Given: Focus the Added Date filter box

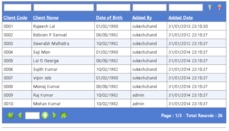Looking at the screenshot, I should 186,7.
